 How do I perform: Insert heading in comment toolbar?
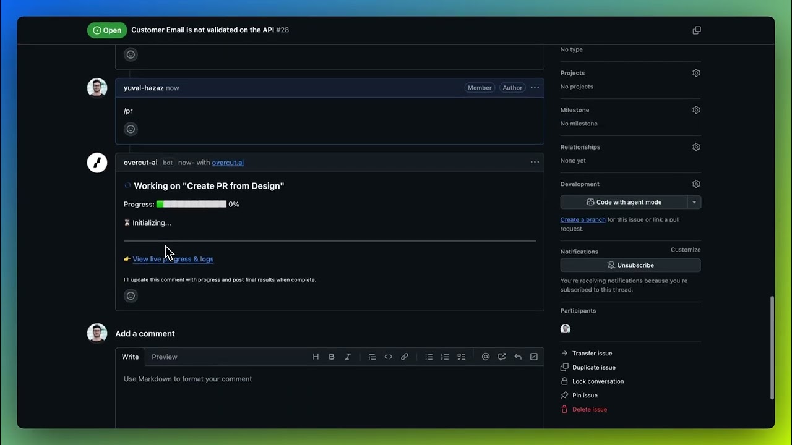pyautogui.click(x=316, y=357)
